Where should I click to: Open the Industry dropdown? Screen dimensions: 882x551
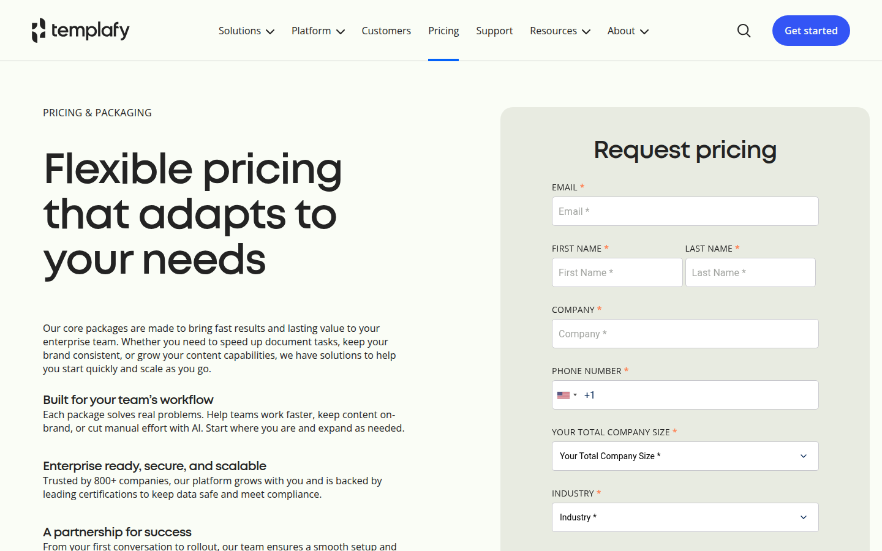(685, 517)
